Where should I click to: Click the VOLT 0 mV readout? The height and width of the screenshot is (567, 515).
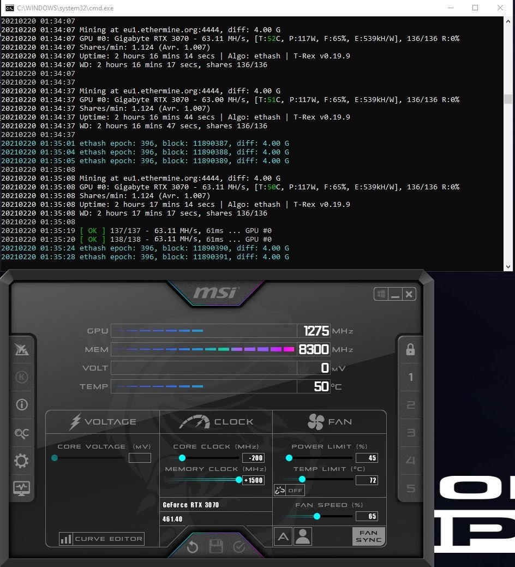[x=313, y=368]
